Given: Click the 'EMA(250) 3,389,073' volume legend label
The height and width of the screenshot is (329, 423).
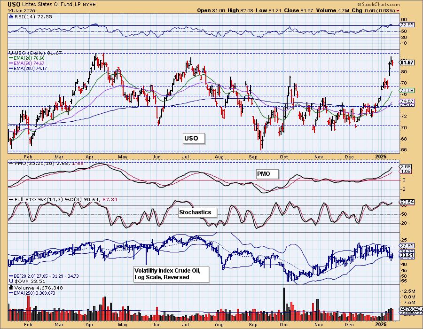Looking at the screenshot, I should tap(32, 293).
